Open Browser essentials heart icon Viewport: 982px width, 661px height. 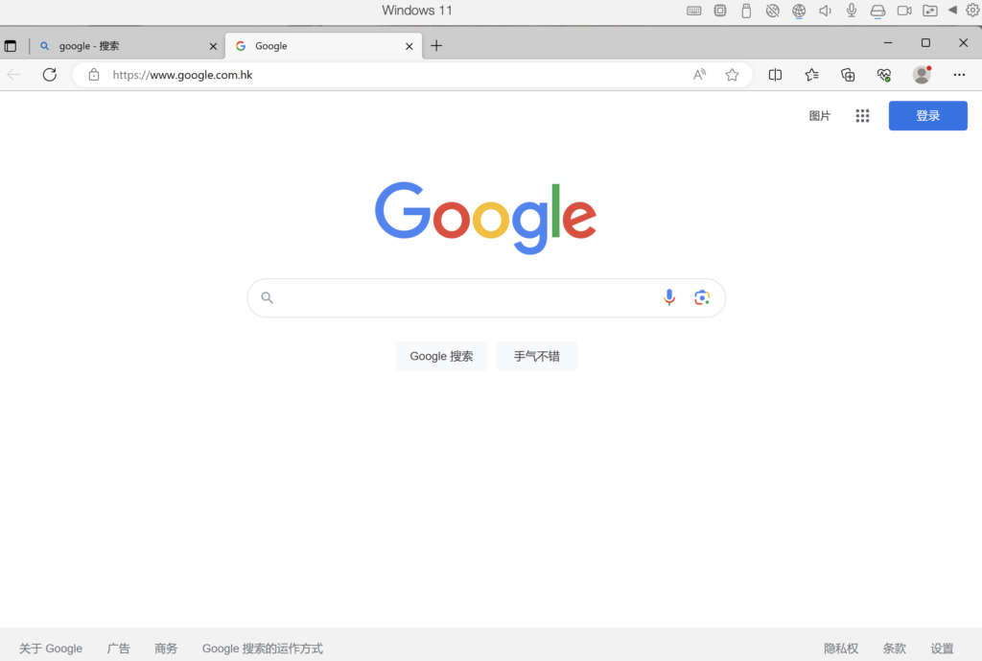click(883, 75)
